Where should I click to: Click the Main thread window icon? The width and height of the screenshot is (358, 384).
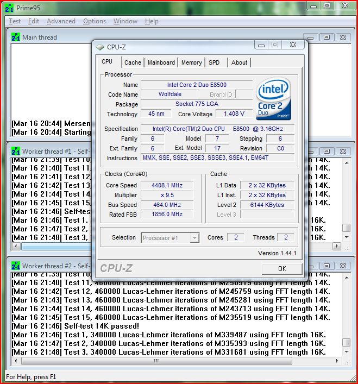pyautogui.click(x=16, y=37)
